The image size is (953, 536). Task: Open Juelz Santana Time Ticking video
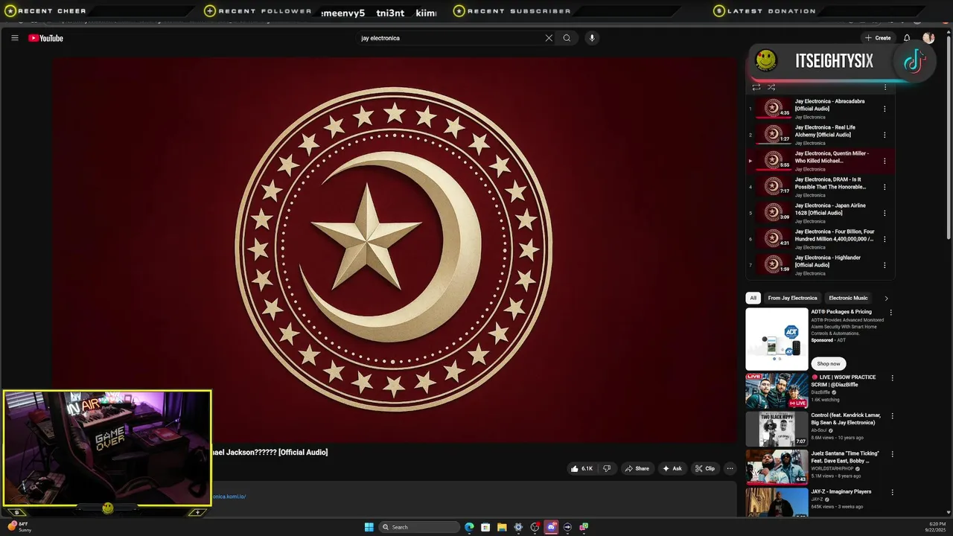(x=777, y=467)
